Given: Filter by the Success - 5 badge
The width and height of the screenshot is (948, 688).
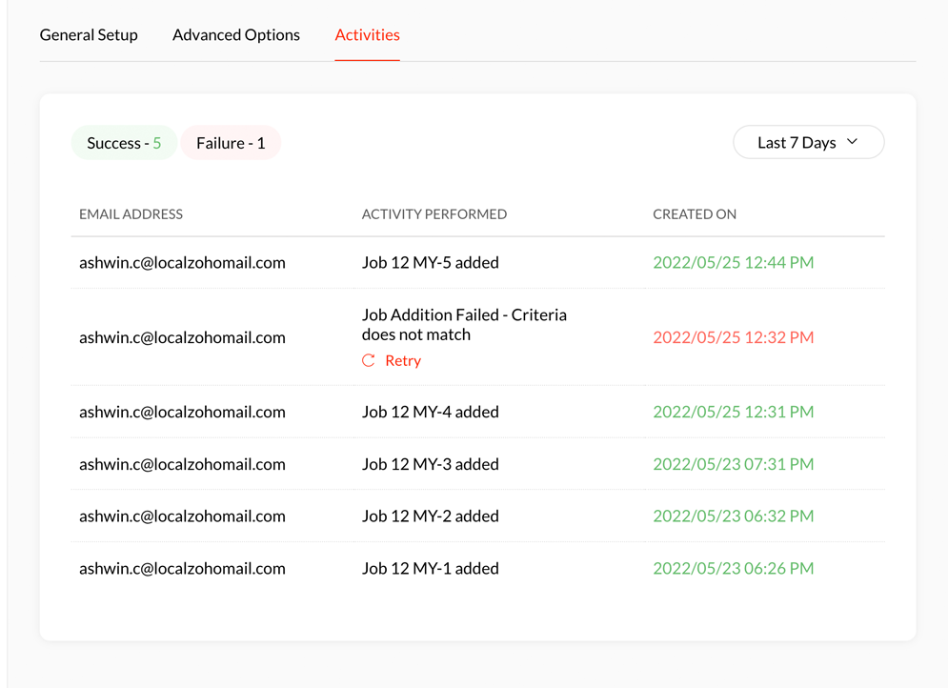Looking at the screenshot, I should 124,143.
